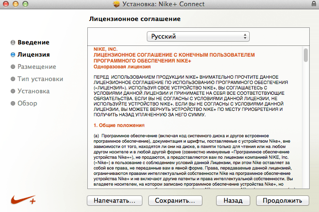The image size is (319, 212).
Task: Click paragraph (a) Программное обеспечение
Action: [x=193, y=160]
